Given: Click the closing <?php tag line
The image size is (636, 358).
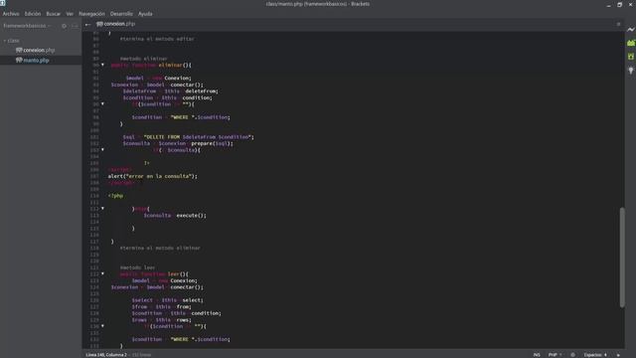Looking at the screenshot, I should [115, 196].
